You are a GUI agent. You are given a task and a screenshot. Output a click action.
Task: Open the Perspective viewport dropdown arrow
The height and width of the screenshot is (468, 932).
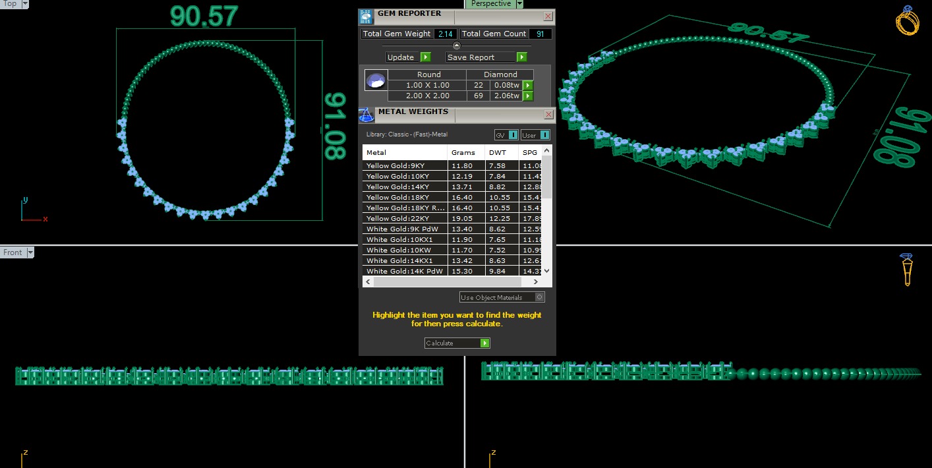pyautogui.click(x=519, y=4)
